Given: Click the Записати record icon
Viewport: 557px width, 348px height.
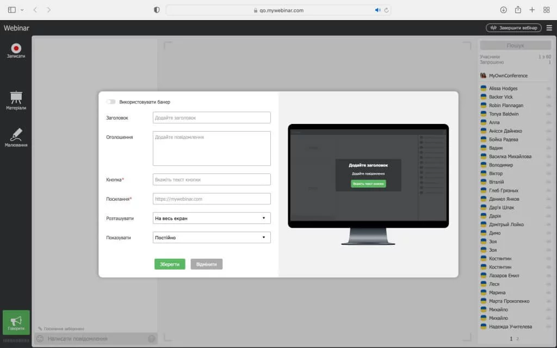Looking at the screenshot, I should pos(16,48).
